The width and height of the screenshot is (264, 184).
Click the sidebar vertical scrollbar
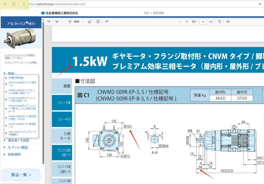43,93
